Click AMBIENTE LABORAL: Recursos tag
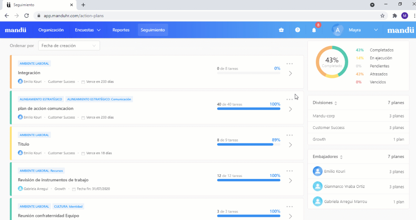The height and width of the screenshot is (220, 416). tap(41, 171)
